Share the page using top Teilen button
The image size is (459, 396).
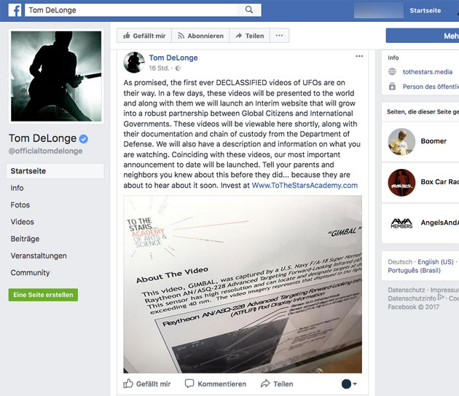(249, 36)
